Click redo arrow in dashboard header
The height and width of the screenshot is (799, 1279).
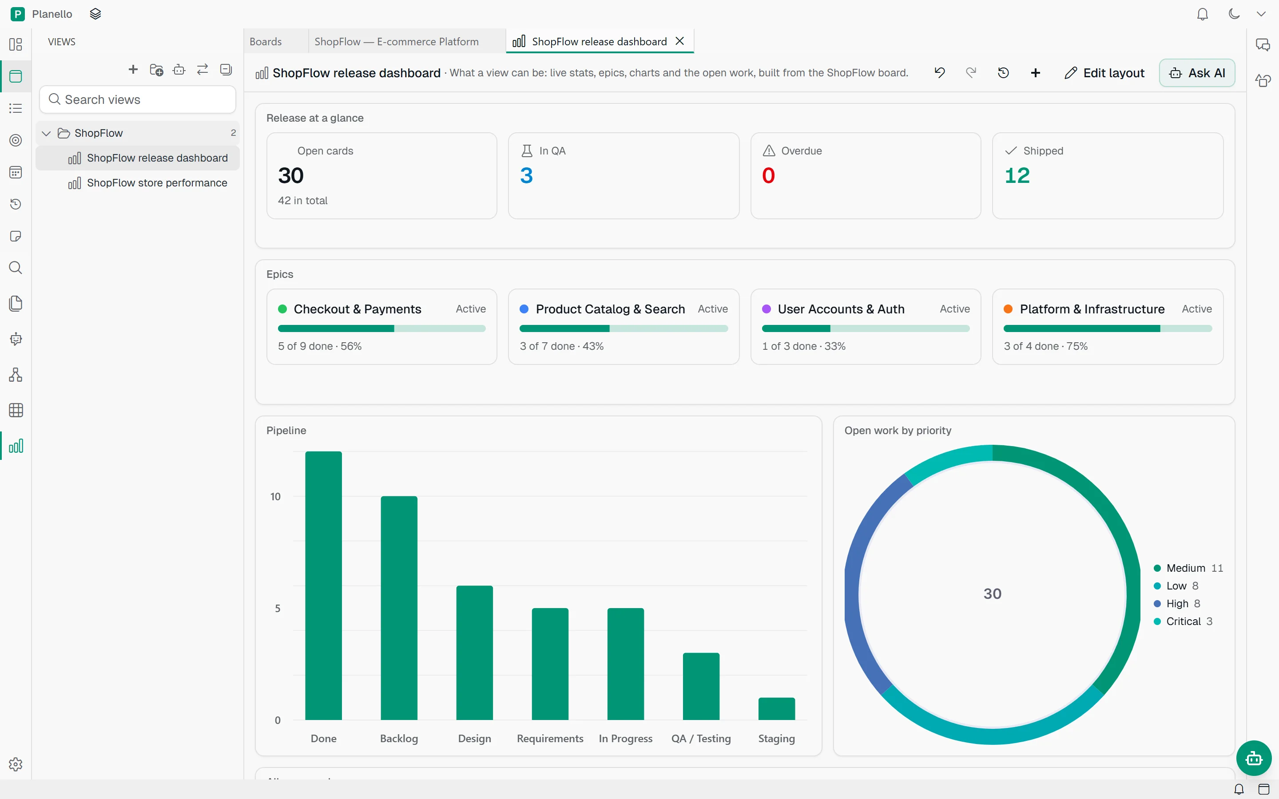[x=971, y=73]
